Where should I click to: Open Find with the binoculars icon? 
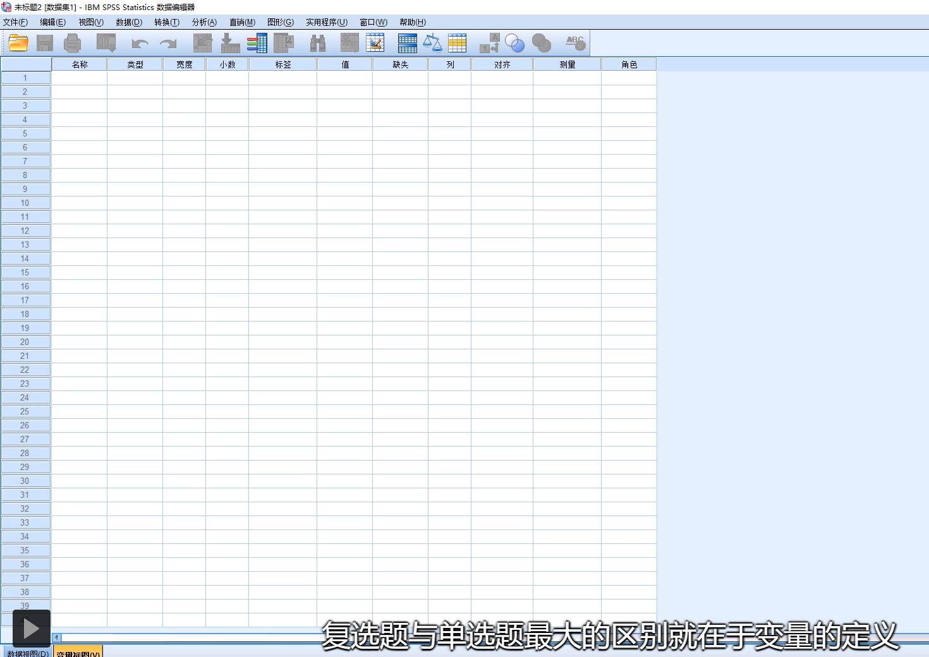318,43
